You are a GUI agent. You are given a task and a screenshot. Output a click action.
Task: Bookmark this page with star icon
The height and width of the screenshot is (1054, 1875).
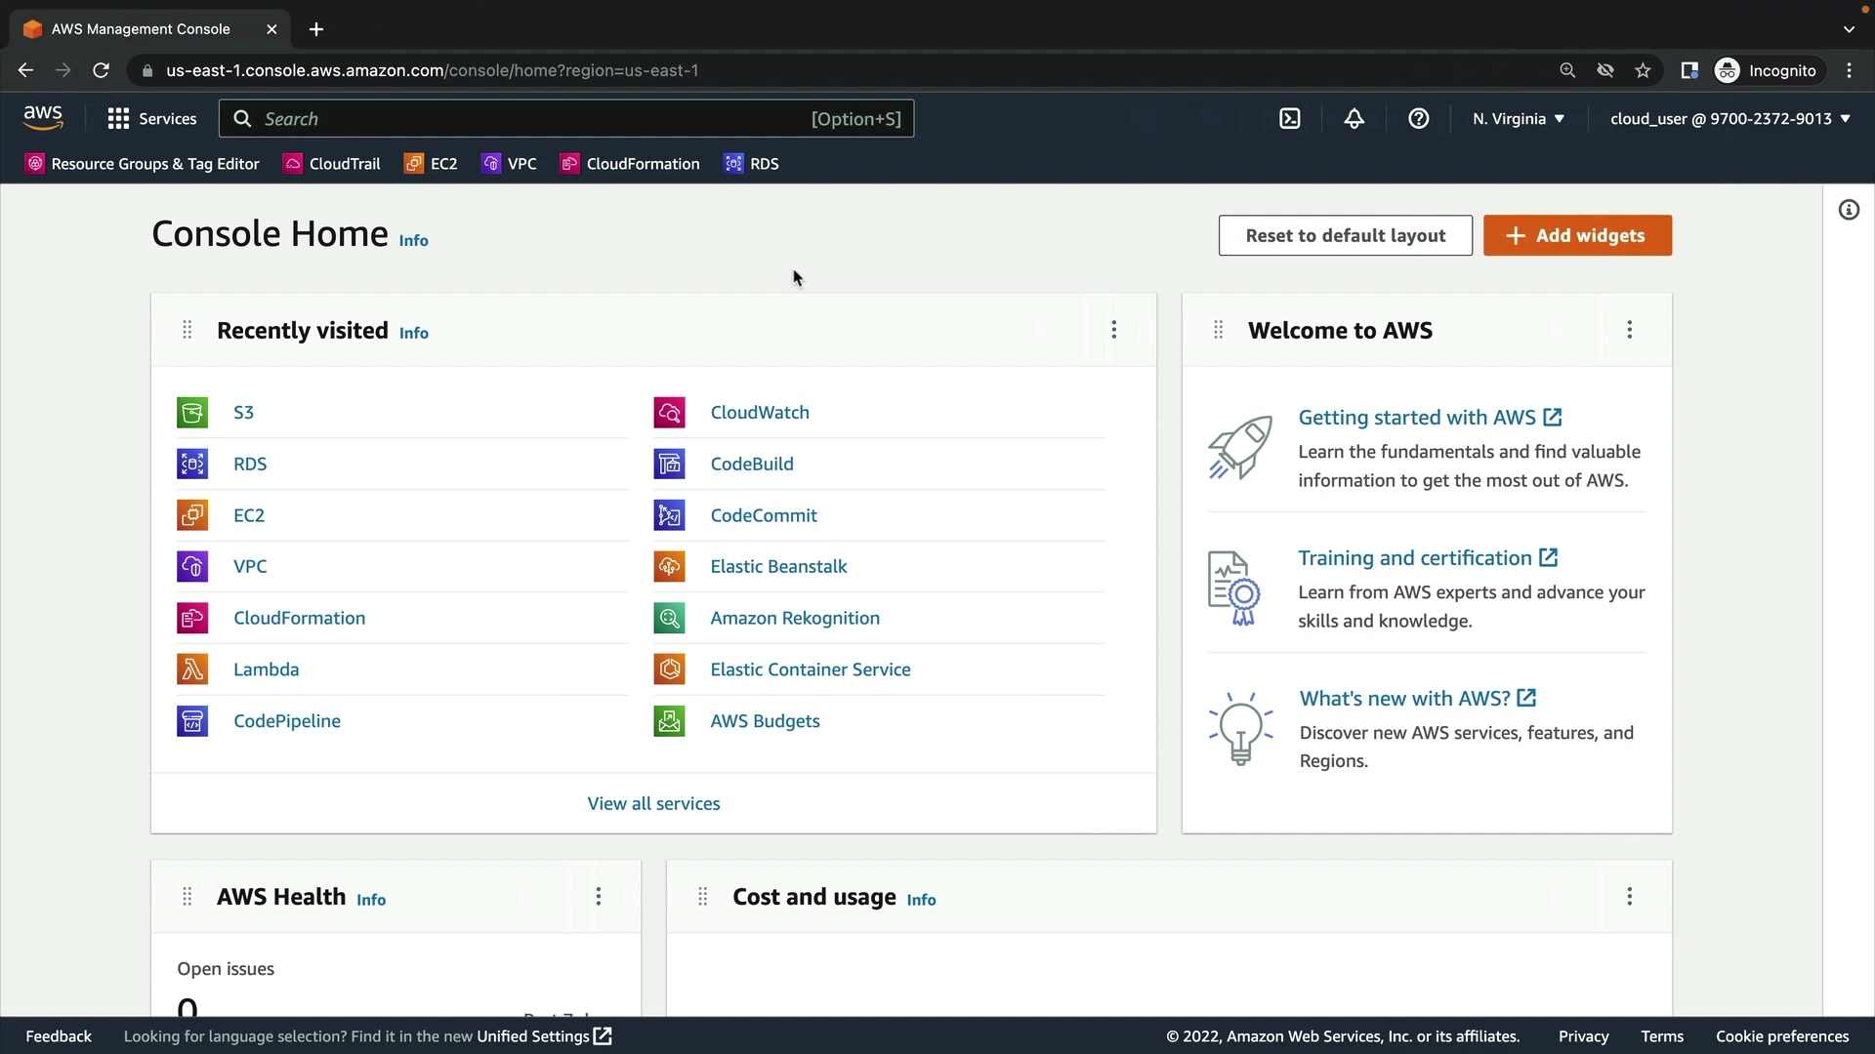[x=1643, y=70]
